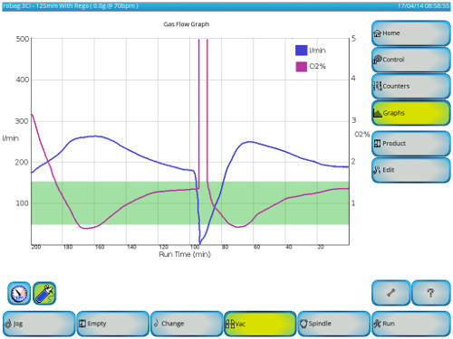Open the Counters screen

coord(411,86)
